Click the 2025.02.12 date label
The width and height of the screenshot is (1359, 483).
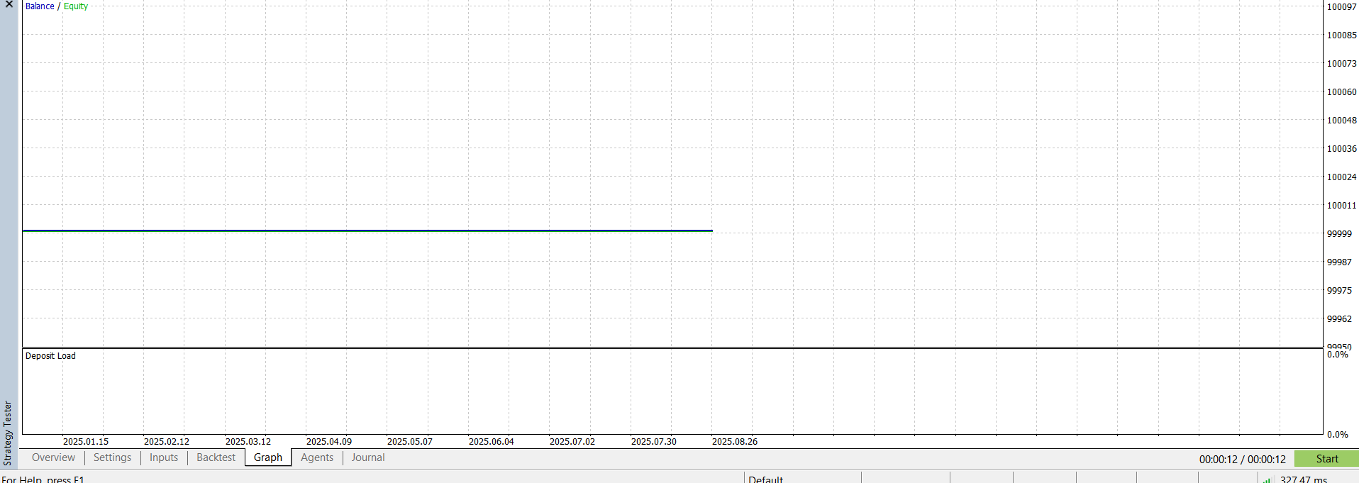[x=167, y=441]
